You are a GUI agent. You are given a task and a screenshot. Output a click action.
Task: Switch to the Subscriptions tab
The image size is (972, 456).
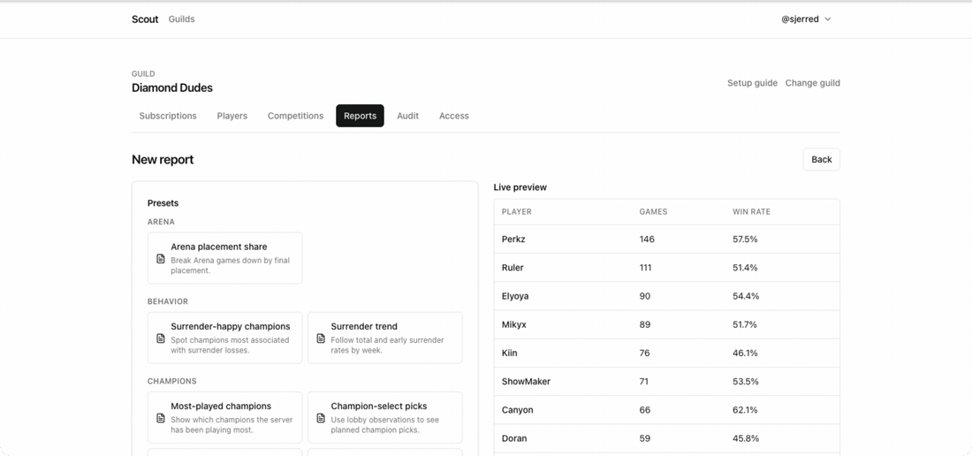pyautogui.click(x=168, y=116)
